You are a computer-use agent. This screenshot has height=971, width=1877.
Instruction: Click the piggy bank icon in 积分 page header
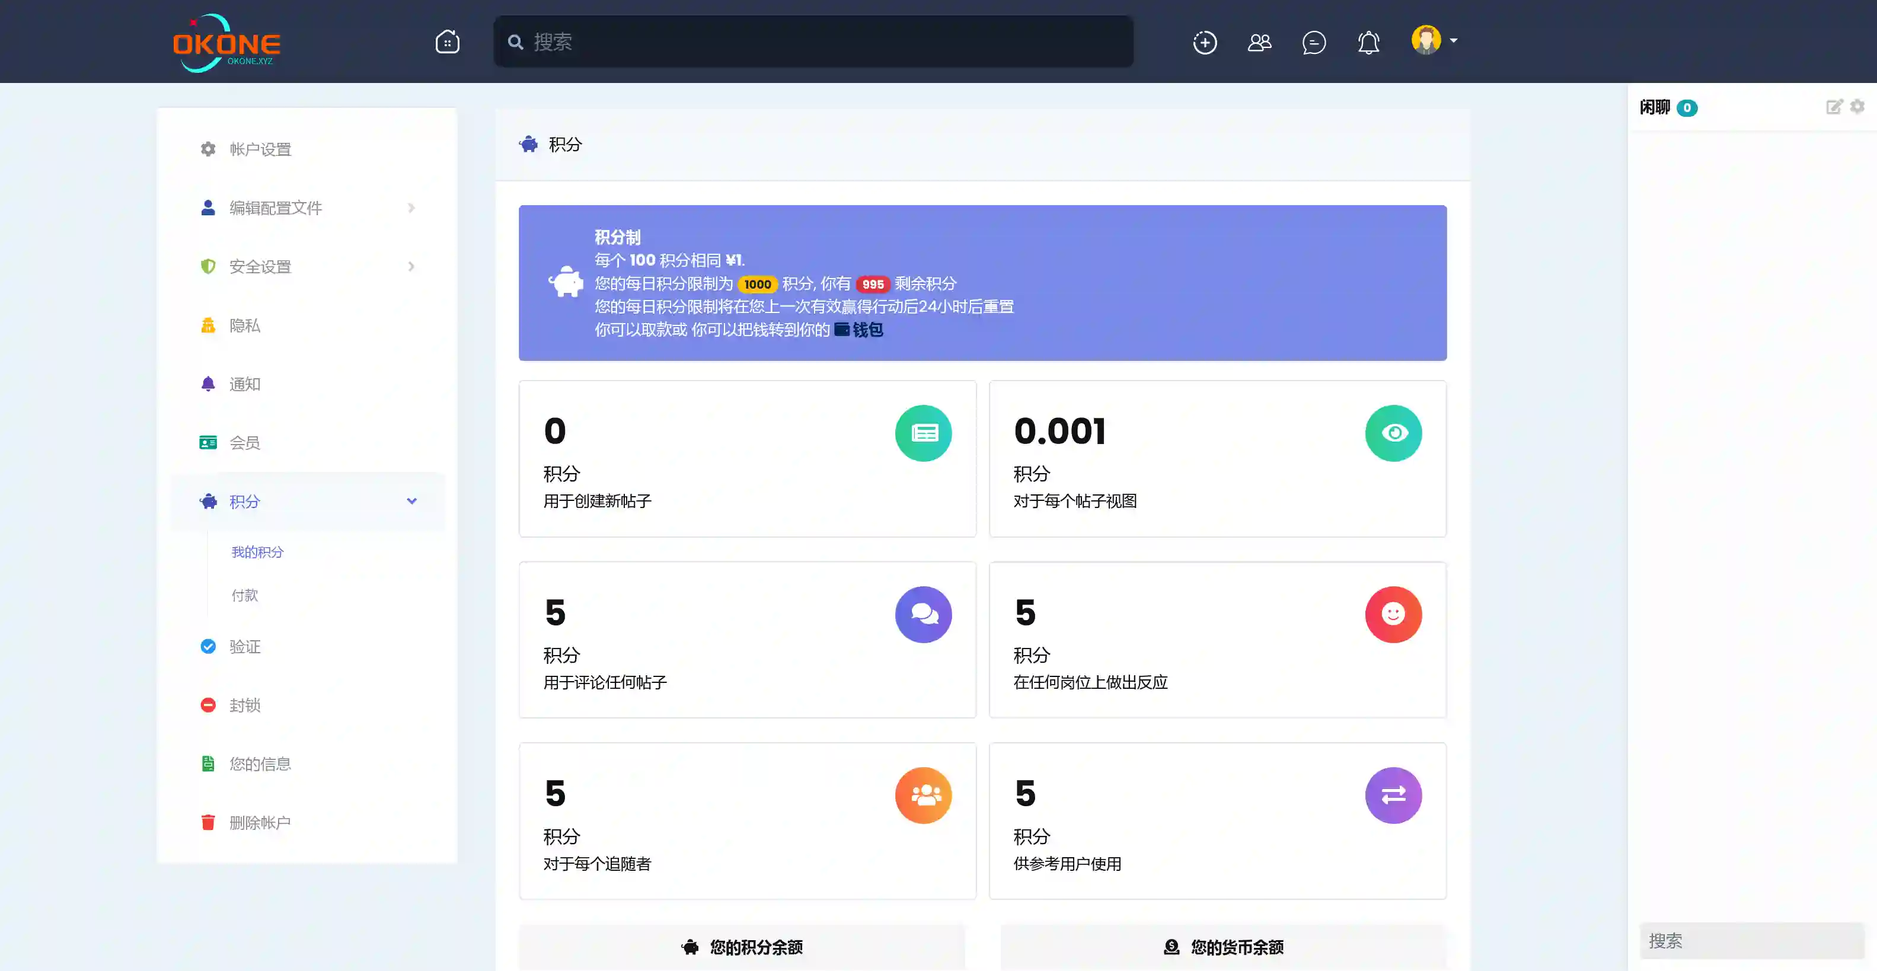click(529, 144)
